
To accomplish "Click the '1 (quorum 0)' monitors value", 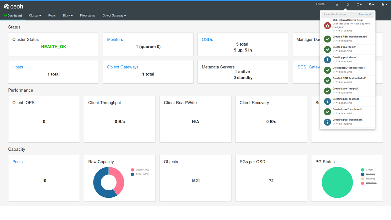I will pos(148,47).
